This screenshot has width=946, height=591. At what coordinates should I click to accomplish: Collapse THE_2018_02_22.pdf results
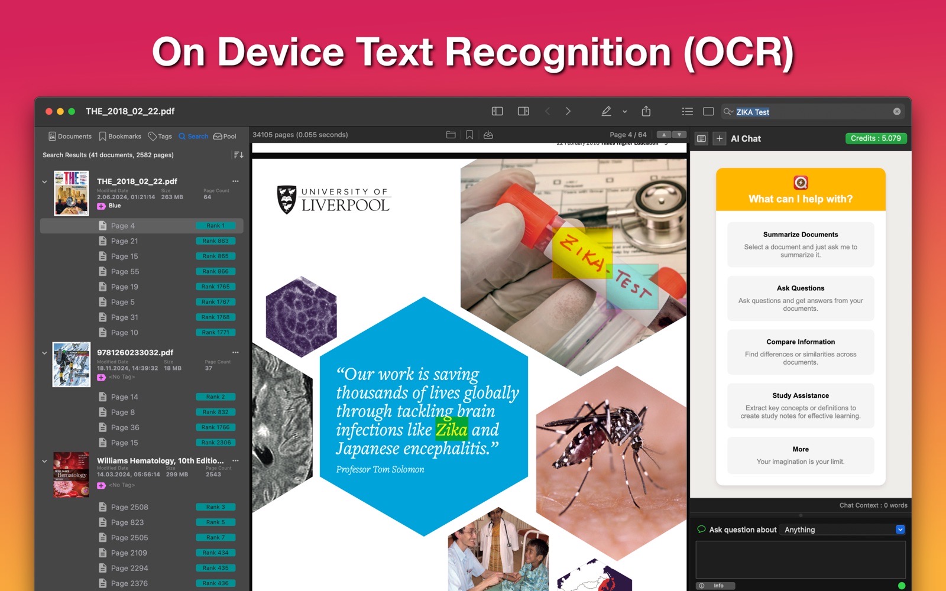(44, 182)
